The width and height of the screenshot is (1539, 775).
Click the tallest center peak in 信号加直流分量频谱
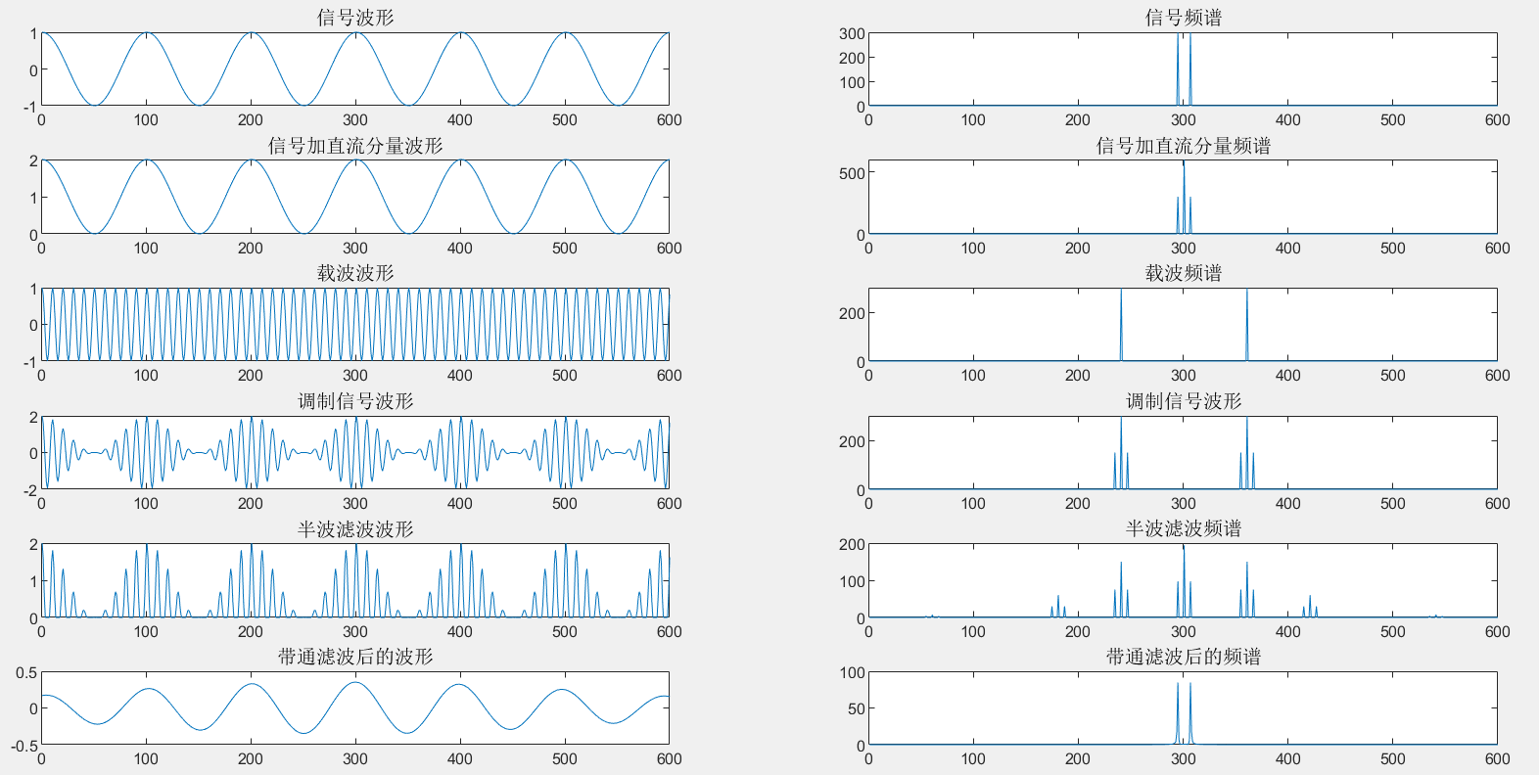pos(1184,197)
